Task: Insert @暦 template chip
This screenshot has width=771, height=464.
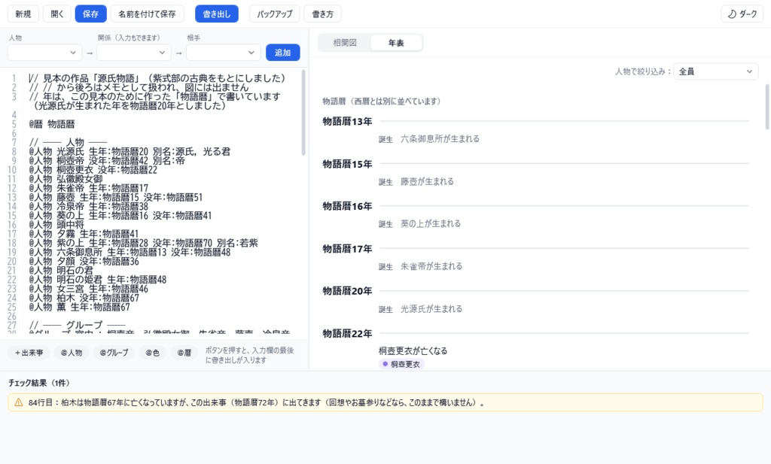Action: [x=184, y=353]
